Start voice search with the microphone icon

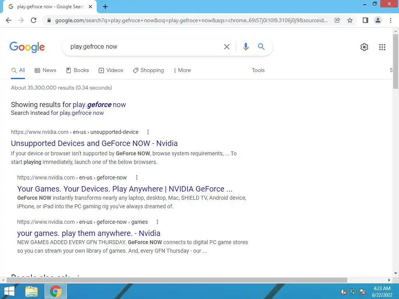245,47
